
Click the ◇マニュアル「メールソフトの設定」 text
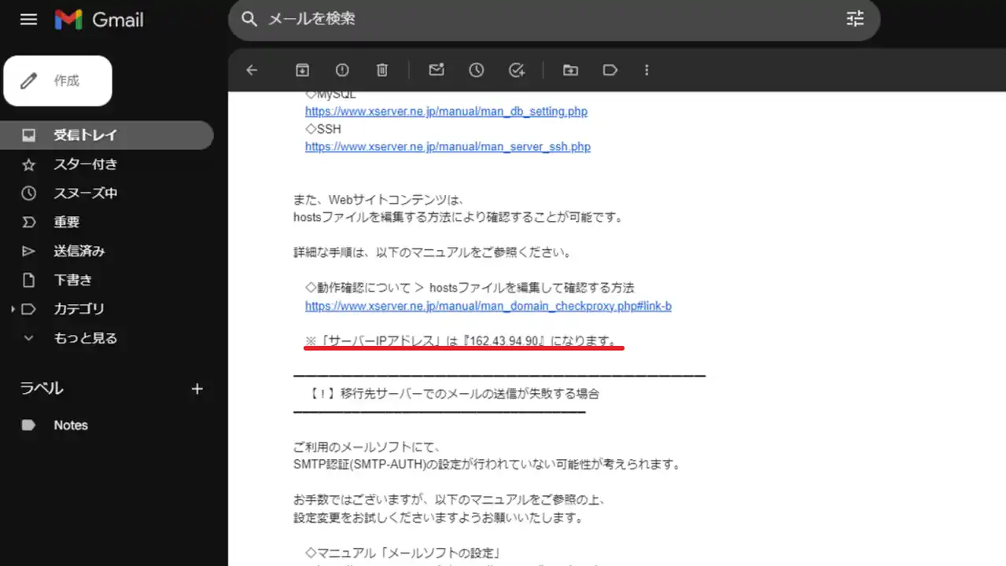404,553
